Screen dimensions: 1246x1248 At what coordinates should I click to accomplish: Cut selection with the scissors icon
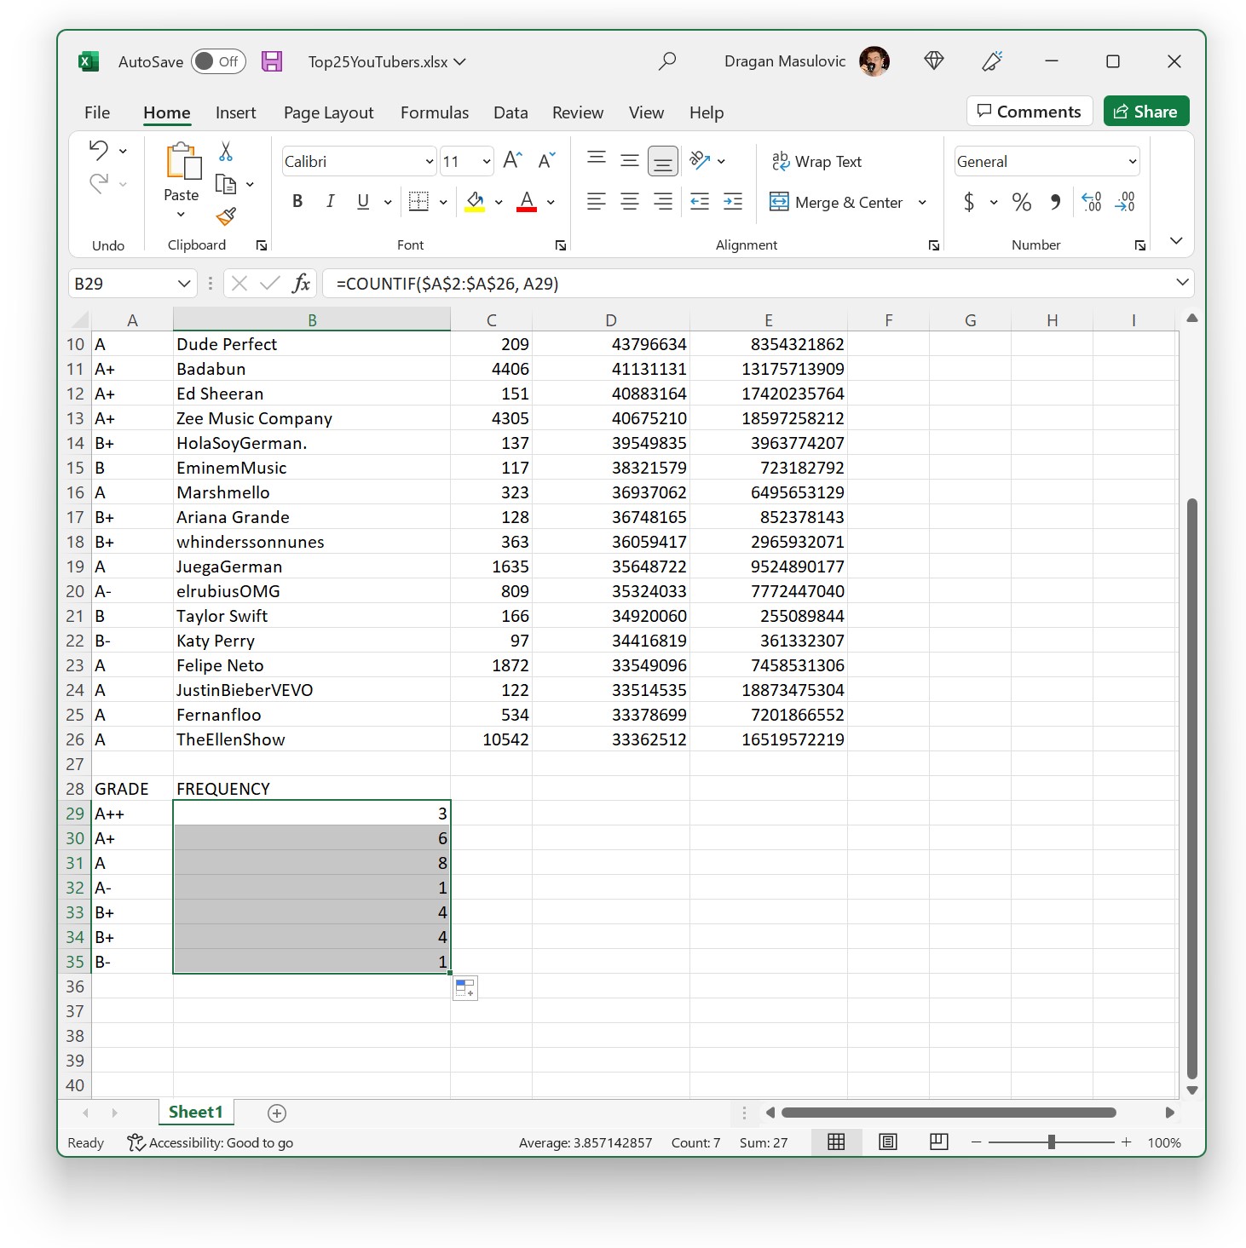pos(226,152)
